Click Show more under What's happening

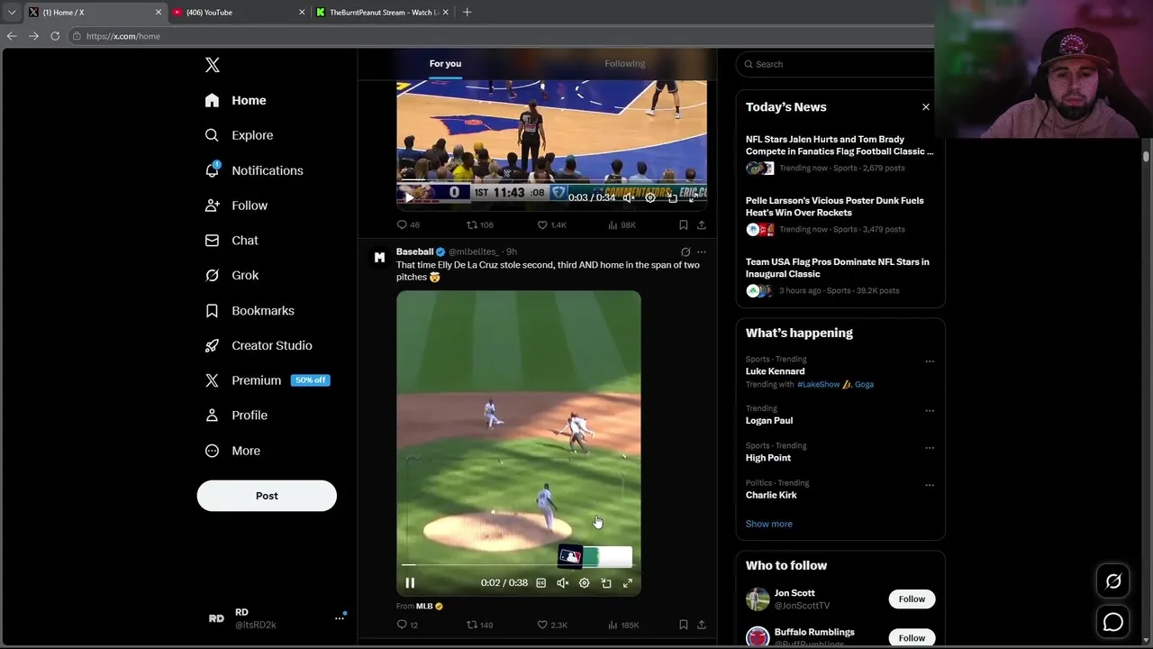769,524
